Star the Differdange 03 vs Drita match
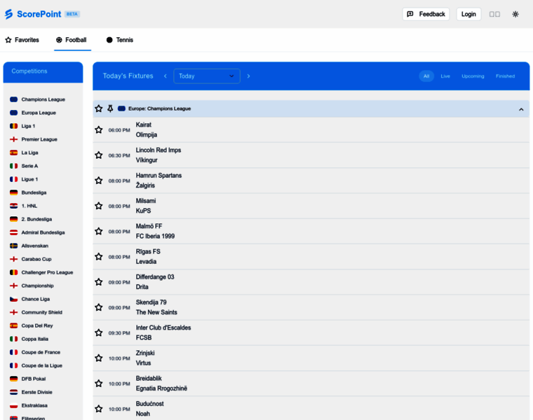Image resolution: width=533 pixels, height=420 pixels. tap(99, 282)
